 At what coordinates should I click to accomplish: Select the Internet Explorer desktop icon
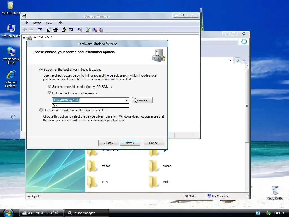pos(11,79)
